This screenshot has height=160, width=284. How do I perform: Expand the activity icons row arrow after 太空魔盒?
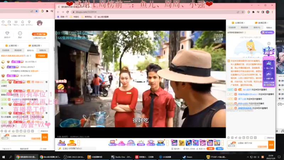click(167, 143)
